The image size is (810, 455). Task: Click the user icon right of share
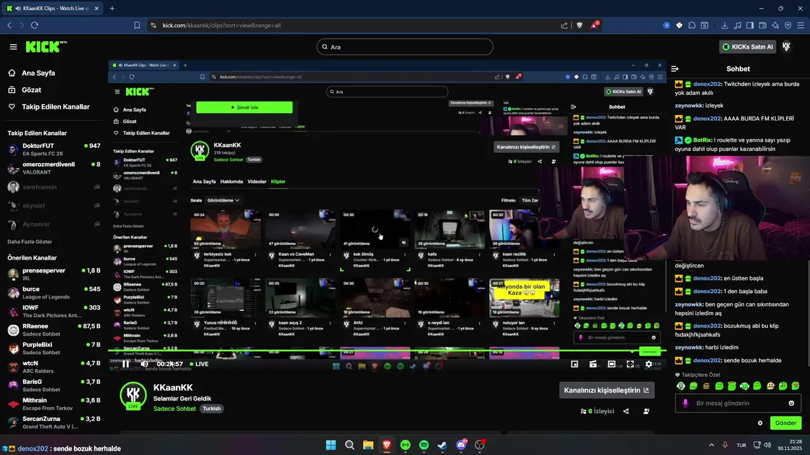coord(646,411)
